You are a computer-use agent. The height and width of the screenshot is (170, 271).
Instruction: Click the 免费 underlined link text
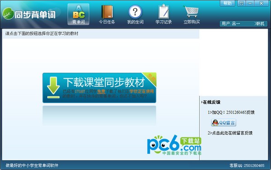click(101, 91)
